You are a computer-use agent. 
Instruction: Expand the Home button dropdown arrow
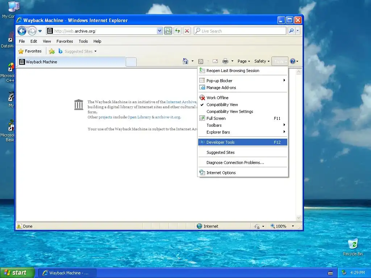tap(192, 61)
